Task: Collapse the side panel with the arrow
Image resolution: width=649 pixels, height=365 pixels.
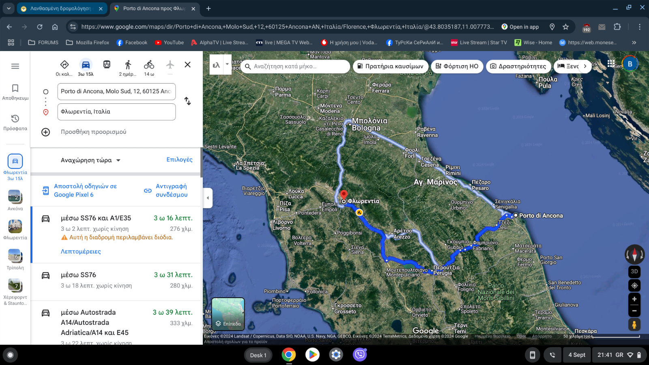Action: tap(208, 198)
